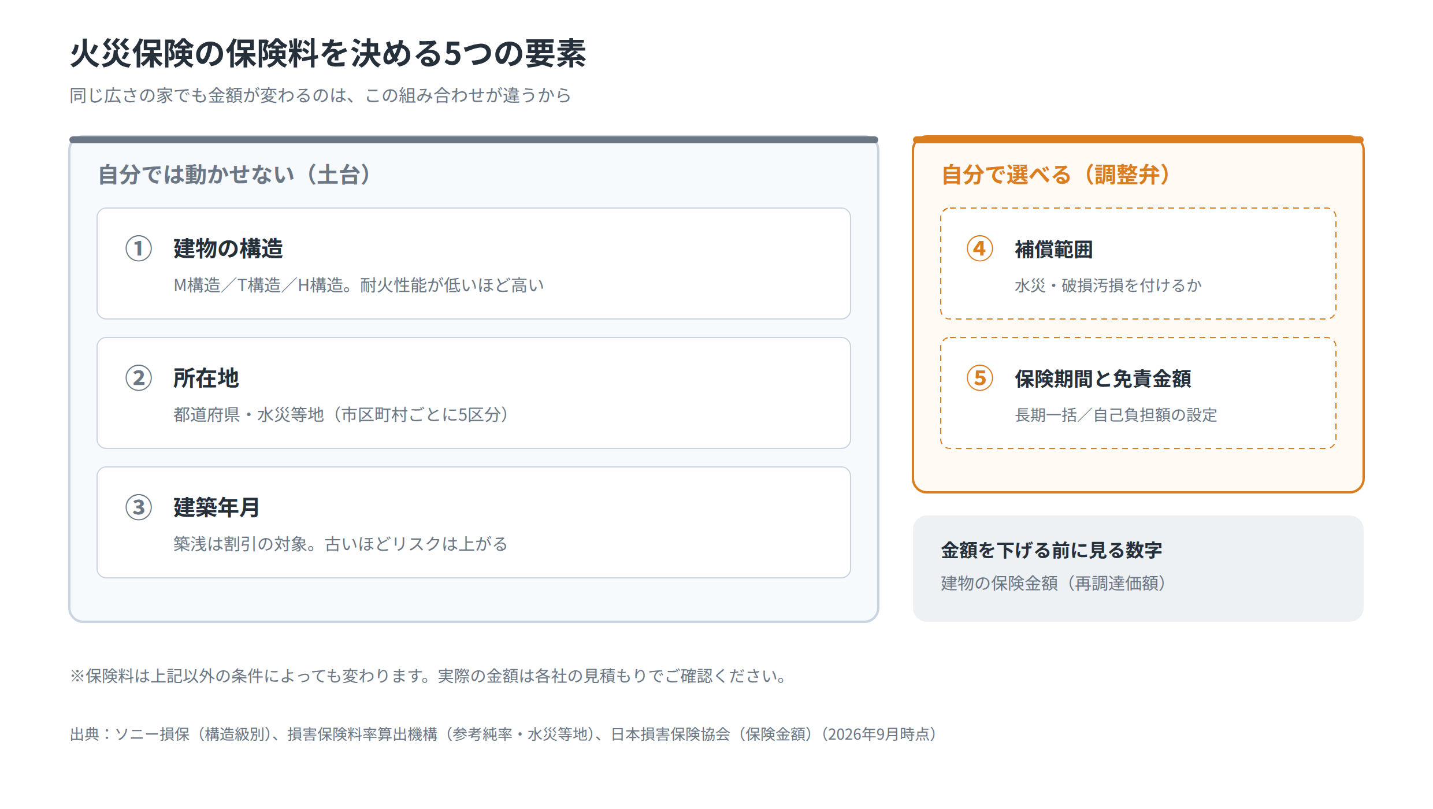
Task: Click the circled number 3 icon
Action: tap(139, 507)
